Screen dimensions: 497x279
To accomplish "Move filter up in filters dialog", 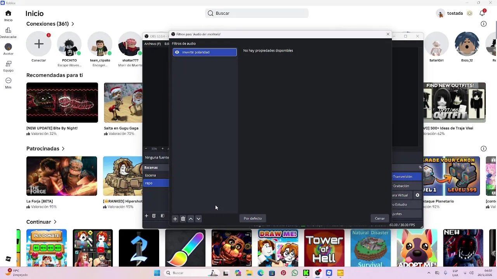I will (x=191, y=219).
